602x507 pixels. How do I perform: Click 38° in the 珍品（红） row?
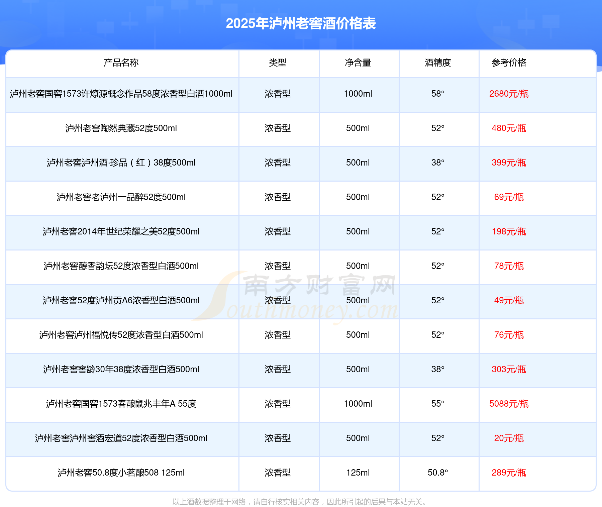[x=438, y=163]
